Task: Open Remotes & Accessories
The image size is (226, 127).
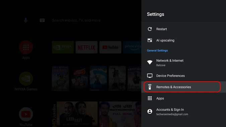Action: pyautogui.click(x=183, y=87)
